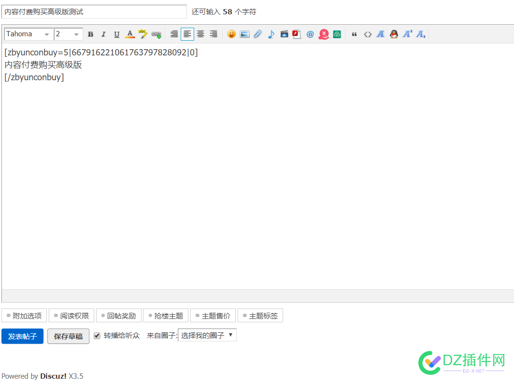Toggle bold formatting
Image resolution: width=514 pixels, height=382 pixels.
pos(90,34)
